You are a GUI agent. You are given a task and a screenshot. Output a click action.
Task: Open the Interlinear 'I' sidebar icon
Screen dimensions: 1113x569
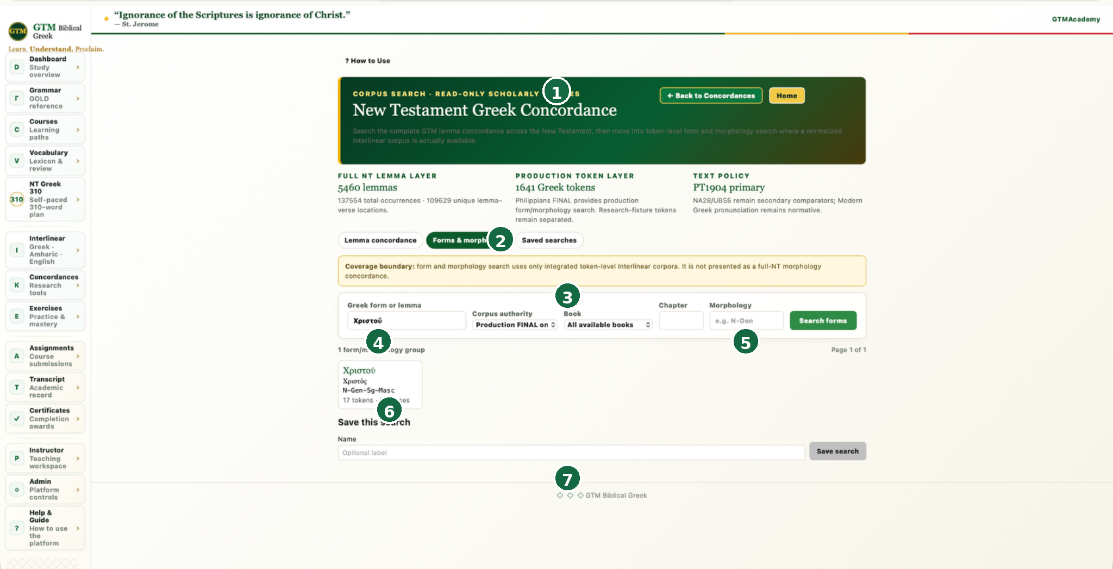coord(17,250)
